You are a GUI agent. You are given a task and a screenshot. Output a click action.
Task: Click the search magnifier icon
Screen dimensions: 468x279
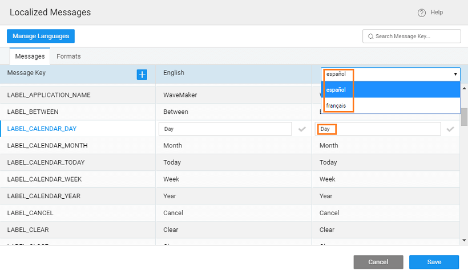(x=370, y=36)
